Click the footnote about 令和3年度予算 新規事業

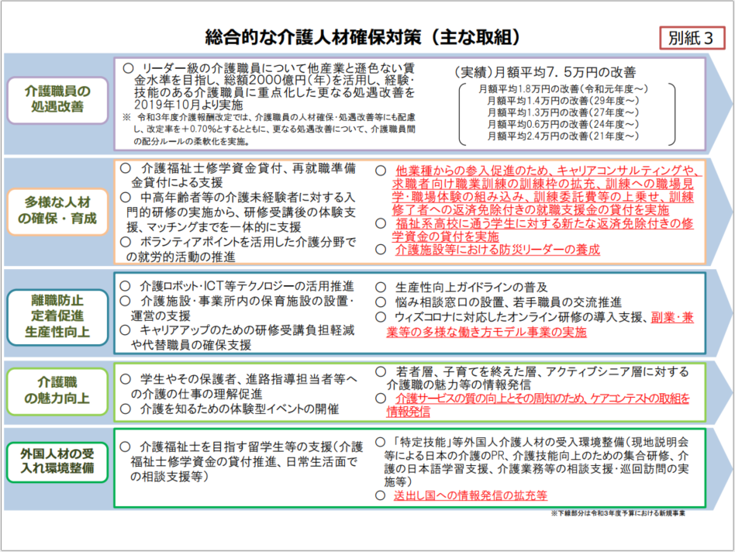[x=617, y=513]
